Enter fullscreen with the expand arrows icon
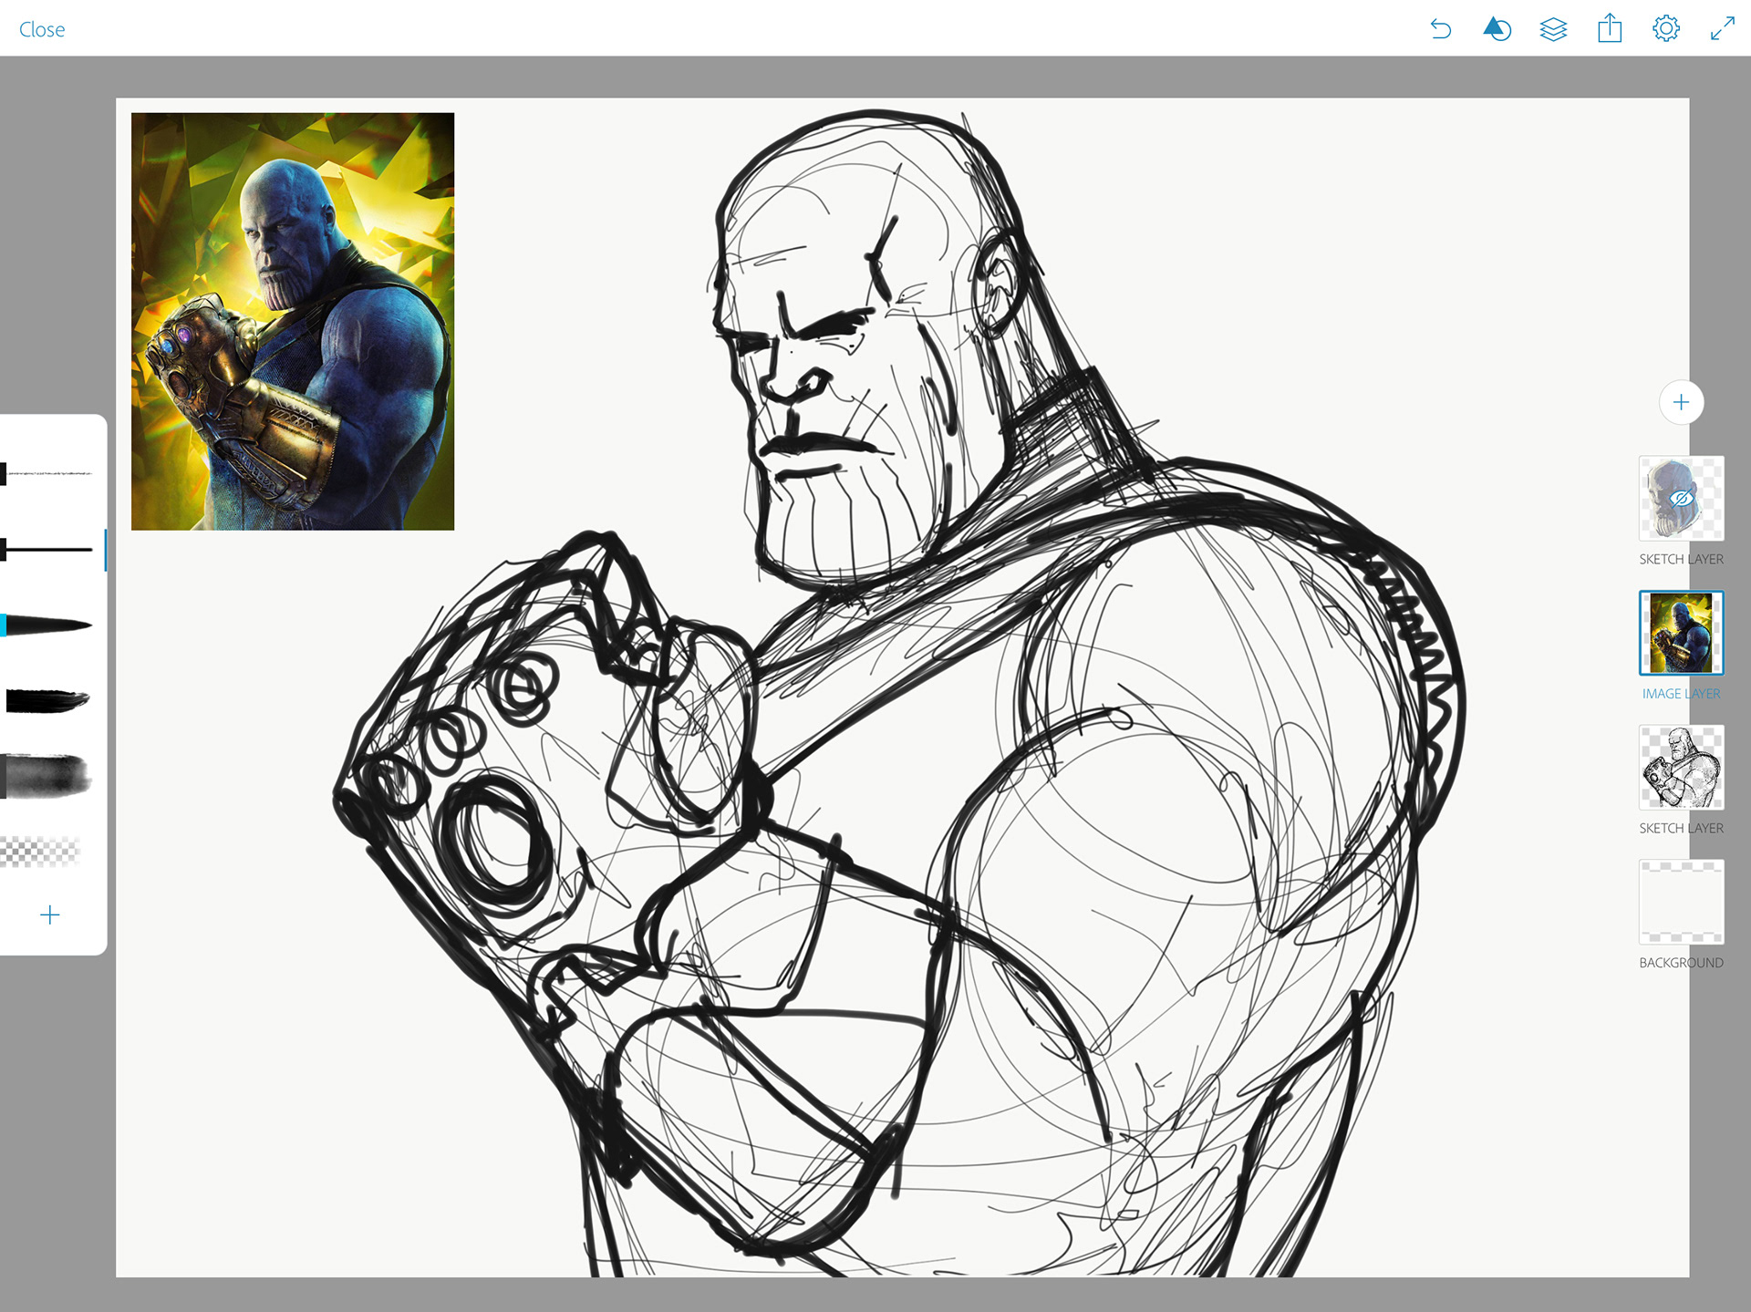The width and height of the screenshot is (1751, 1312). (1722, 29)
